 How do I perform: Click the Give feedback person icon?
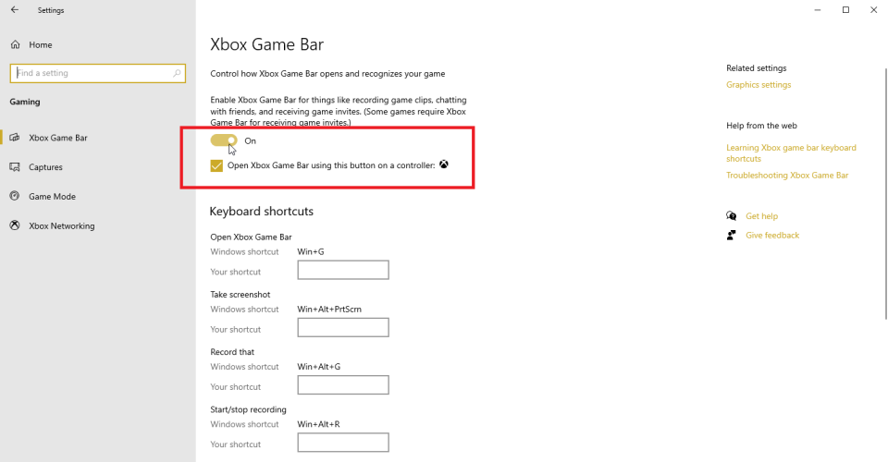pyautogui.click(x=731, y=236)
